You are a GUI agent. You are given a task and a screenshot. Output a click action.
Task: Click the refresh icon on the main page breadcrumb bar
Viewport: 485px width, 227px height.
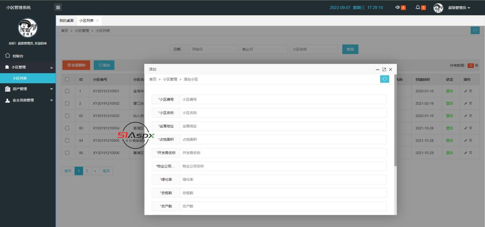click(x=475, y=30)
